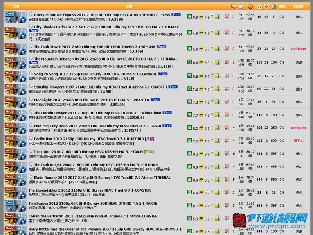Viewport: 313px width, 235px height.
Task: Add The Lincoln Lawyer to RSS basket
Action: click(227, 115)
